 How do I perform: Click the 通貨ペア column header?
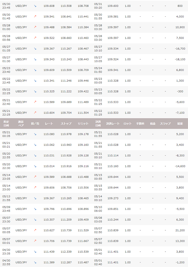(x=21, y=123)
